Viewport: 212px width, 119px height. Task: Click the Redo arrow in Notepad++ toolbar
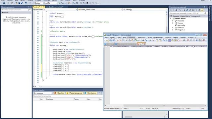139,40
